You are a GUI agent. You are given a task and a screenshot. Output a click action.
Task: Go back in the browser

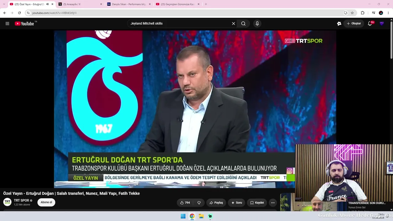[5, 13]
